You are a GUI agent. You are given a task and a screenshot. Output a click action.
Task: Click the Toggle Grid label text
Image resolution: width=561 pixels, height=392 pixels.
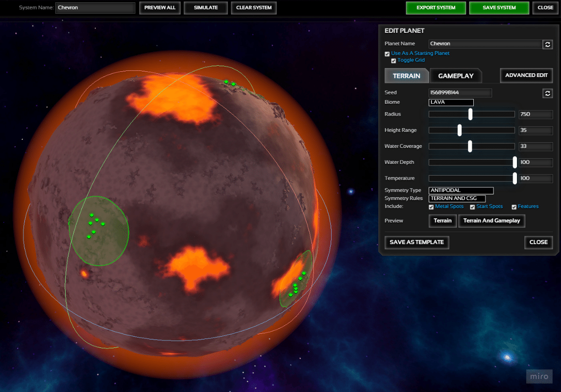[411, 60]
